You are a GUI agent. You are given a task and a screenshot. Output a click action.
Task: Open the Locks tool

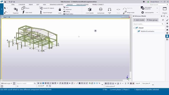point(60,11)
